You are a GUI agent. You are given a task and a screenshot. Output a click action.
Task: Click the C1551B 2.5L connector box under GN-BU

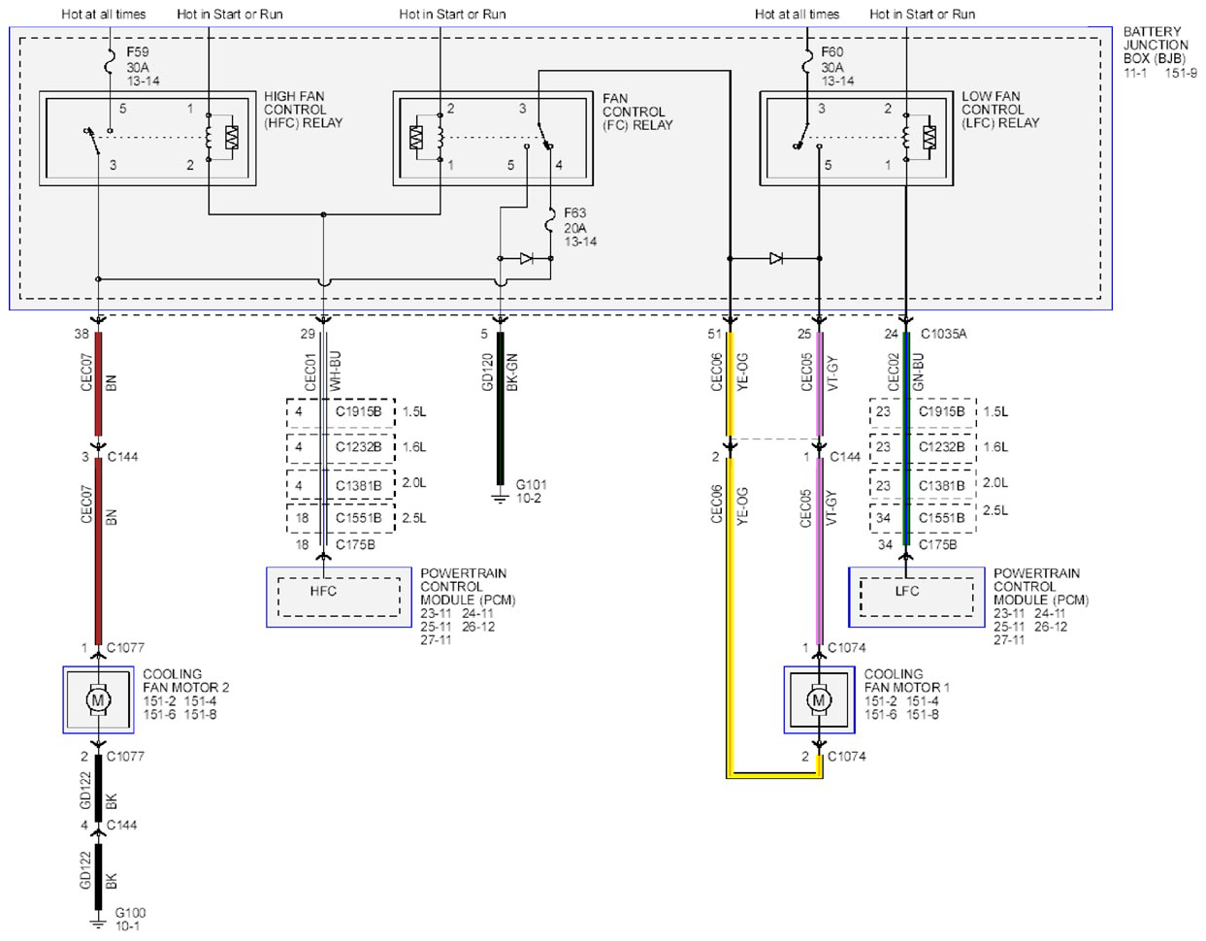pyautogui.click(x=923, y=518)
